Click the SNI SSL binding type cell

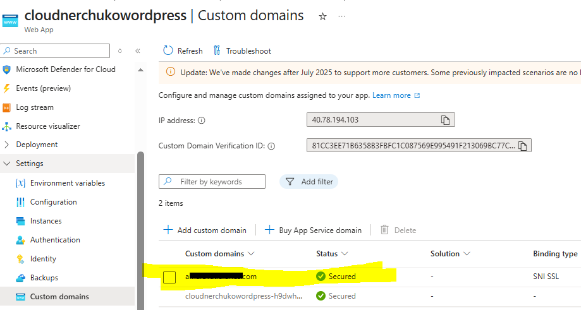click(x=546, y=277)
